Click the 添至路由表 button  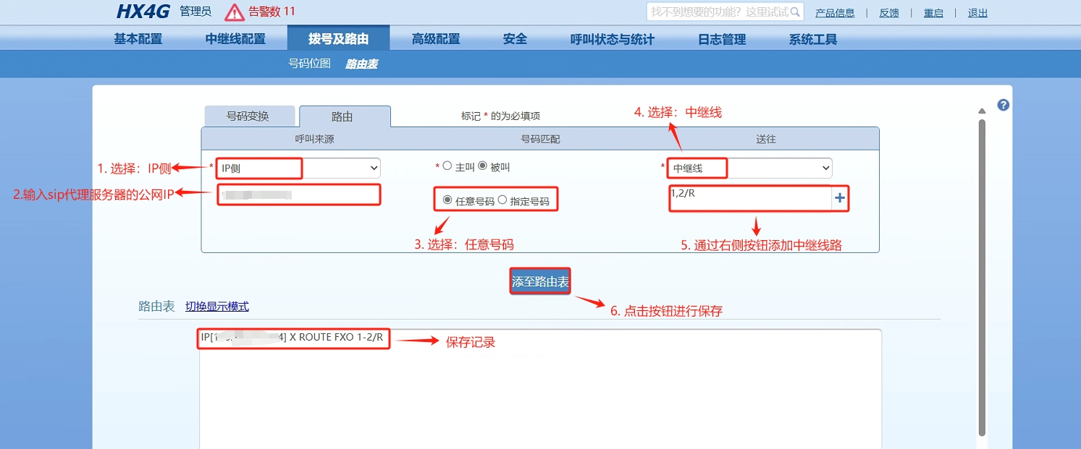tap(540, 282)
